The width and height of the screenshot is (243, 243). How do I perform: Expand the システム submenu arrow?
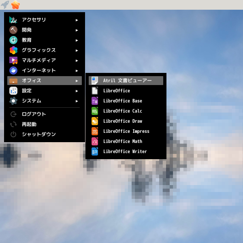click(77, 101)
